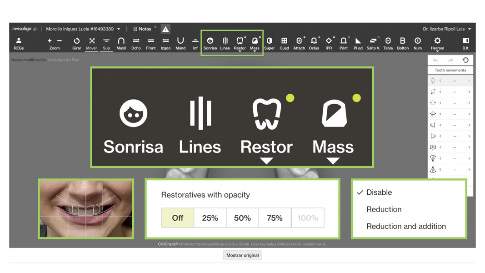Image resolution: width=485 pixels, height=273 pixels.
Task: Open the IPR tool
Action: click(x=329, y=43)
